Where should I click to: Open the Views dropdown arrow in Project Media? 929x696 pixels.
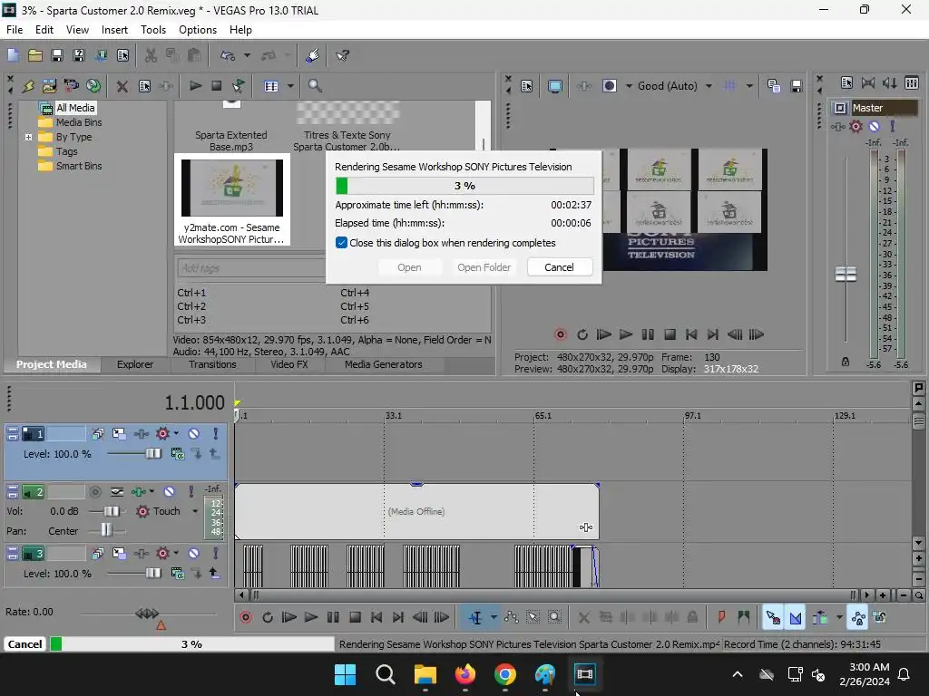290,86
